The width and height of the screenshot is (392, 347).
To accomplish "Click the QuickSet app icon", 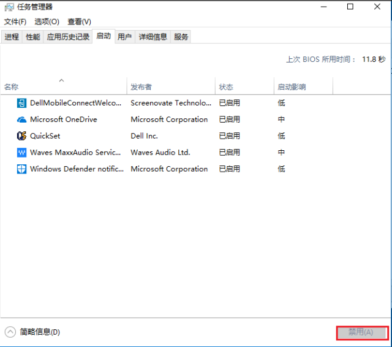I will [21, 136].
